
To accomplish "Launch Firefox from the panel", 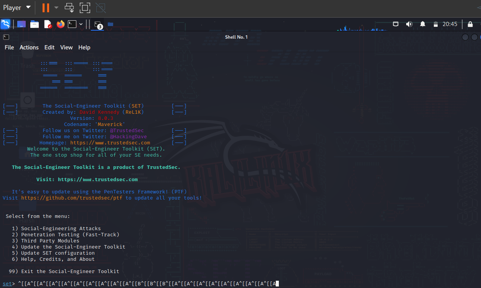I will [x=60, y=24].
